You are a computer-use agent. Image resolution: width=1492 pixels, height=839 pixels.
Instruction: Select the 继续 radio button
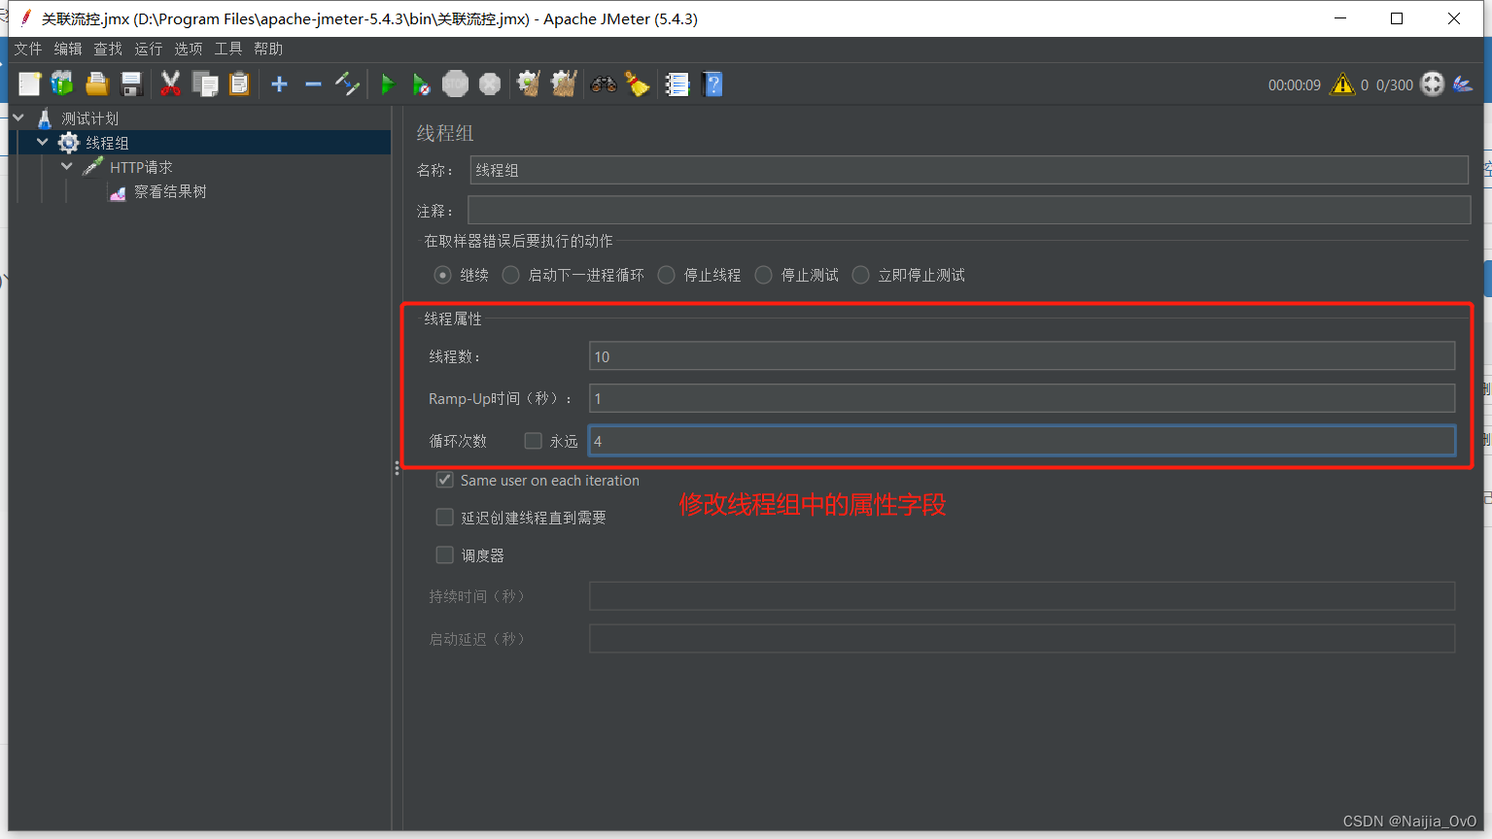[442, 275]
